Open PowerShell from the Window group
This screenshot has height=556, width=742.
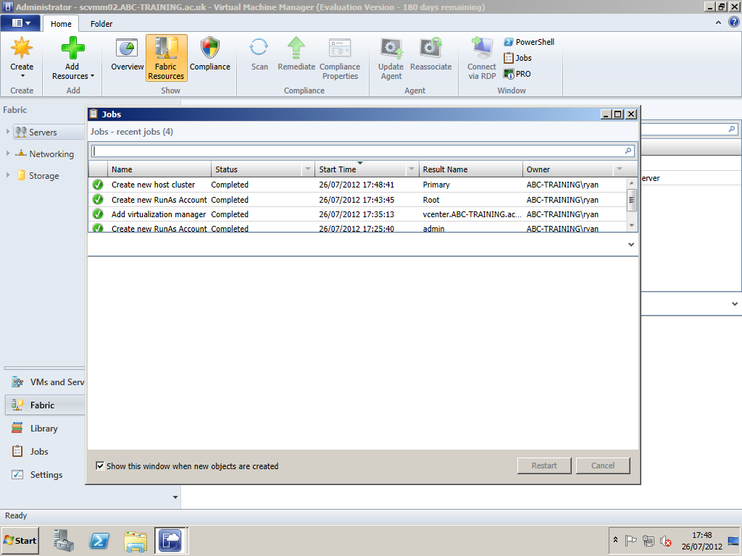pos(529,42)
